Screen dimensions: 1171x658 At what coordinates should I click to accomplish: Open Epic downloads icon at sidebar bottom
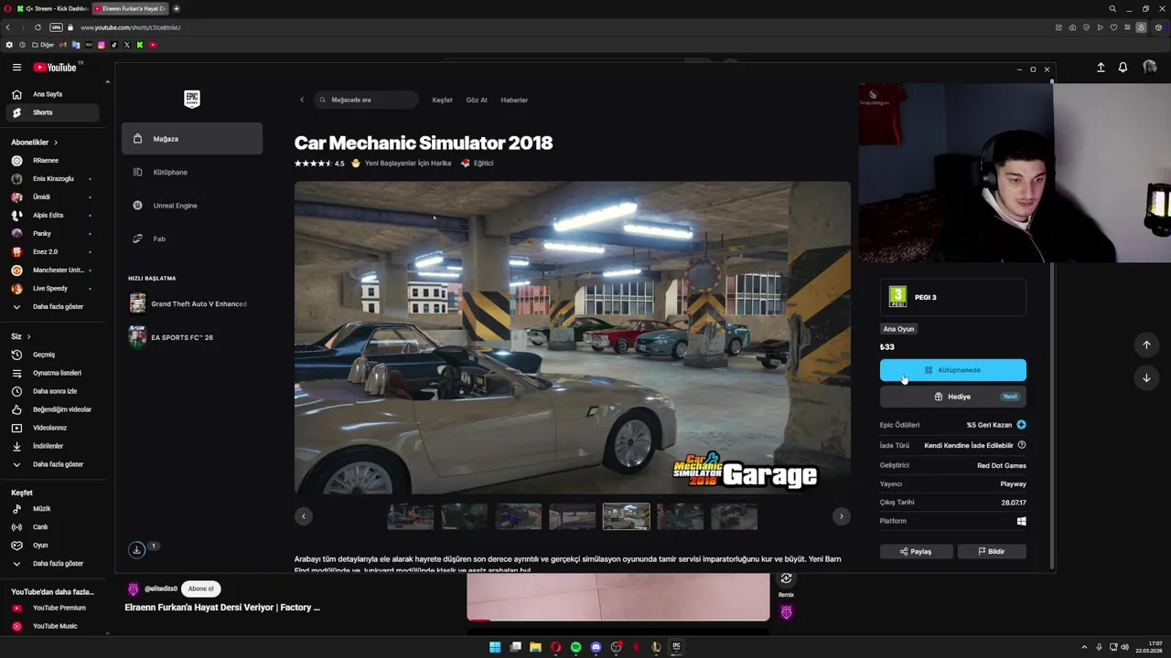(x=136, y=549)
